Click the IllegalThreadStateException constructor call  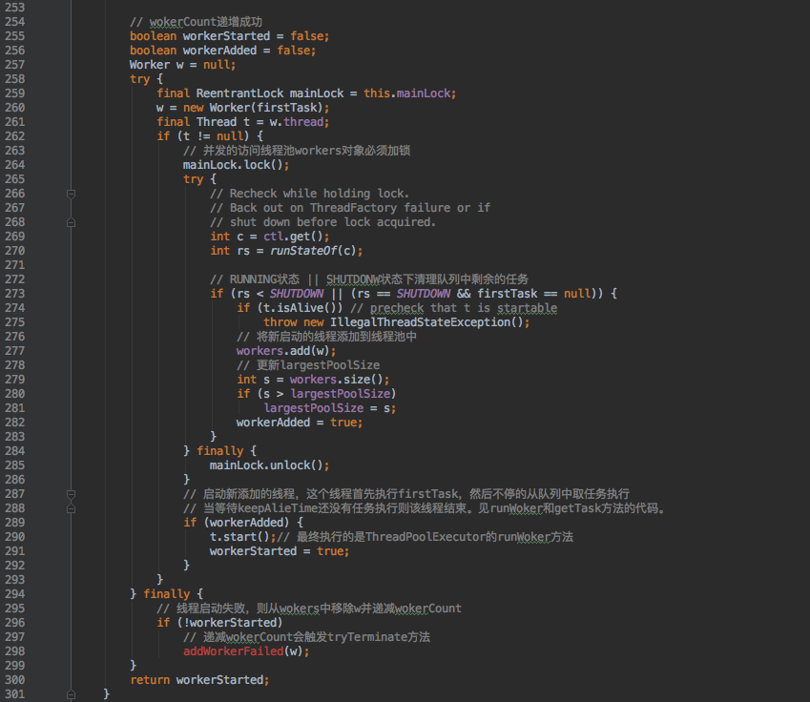click(x=429, y=322)
